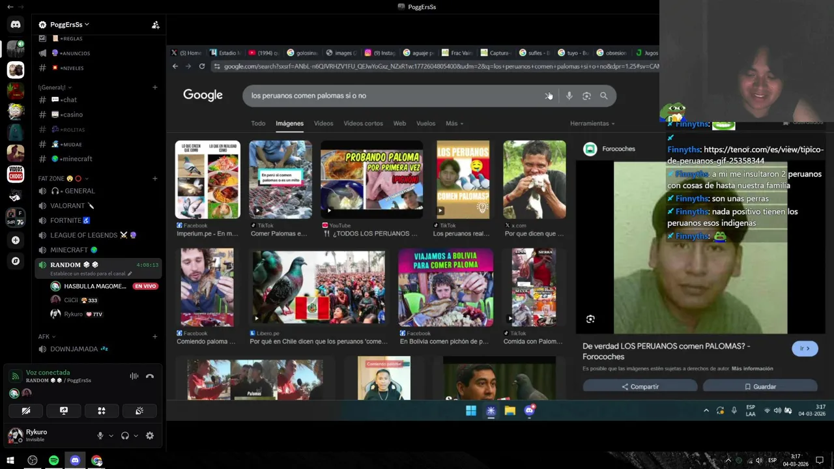
Task: Go back in streamed browser toolbar
Action: (175, 66)
